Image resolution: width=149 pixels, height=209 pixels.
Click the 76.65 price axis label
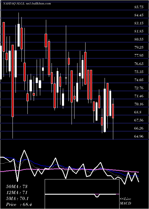point(139,64)
